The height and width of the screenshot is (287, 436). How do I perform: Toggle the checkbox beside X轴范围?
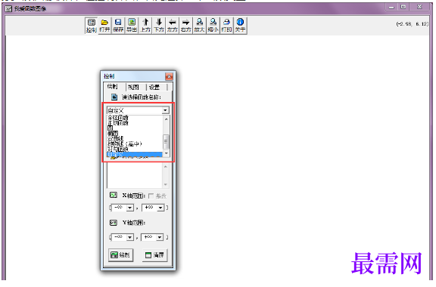(151, 196)
